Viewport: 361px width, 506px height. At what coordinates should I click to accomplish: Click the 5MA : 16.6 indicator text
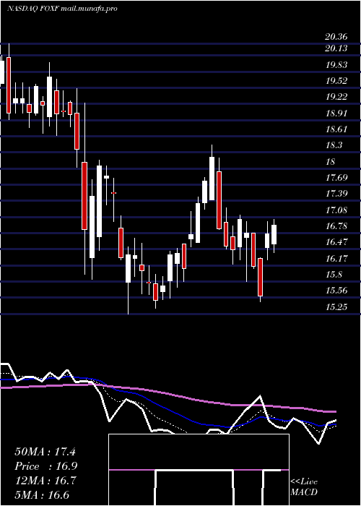pyautogui.click(x=42, y=495)
